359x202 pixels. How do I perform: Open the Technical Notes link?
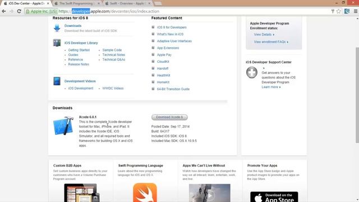(113, 55)
